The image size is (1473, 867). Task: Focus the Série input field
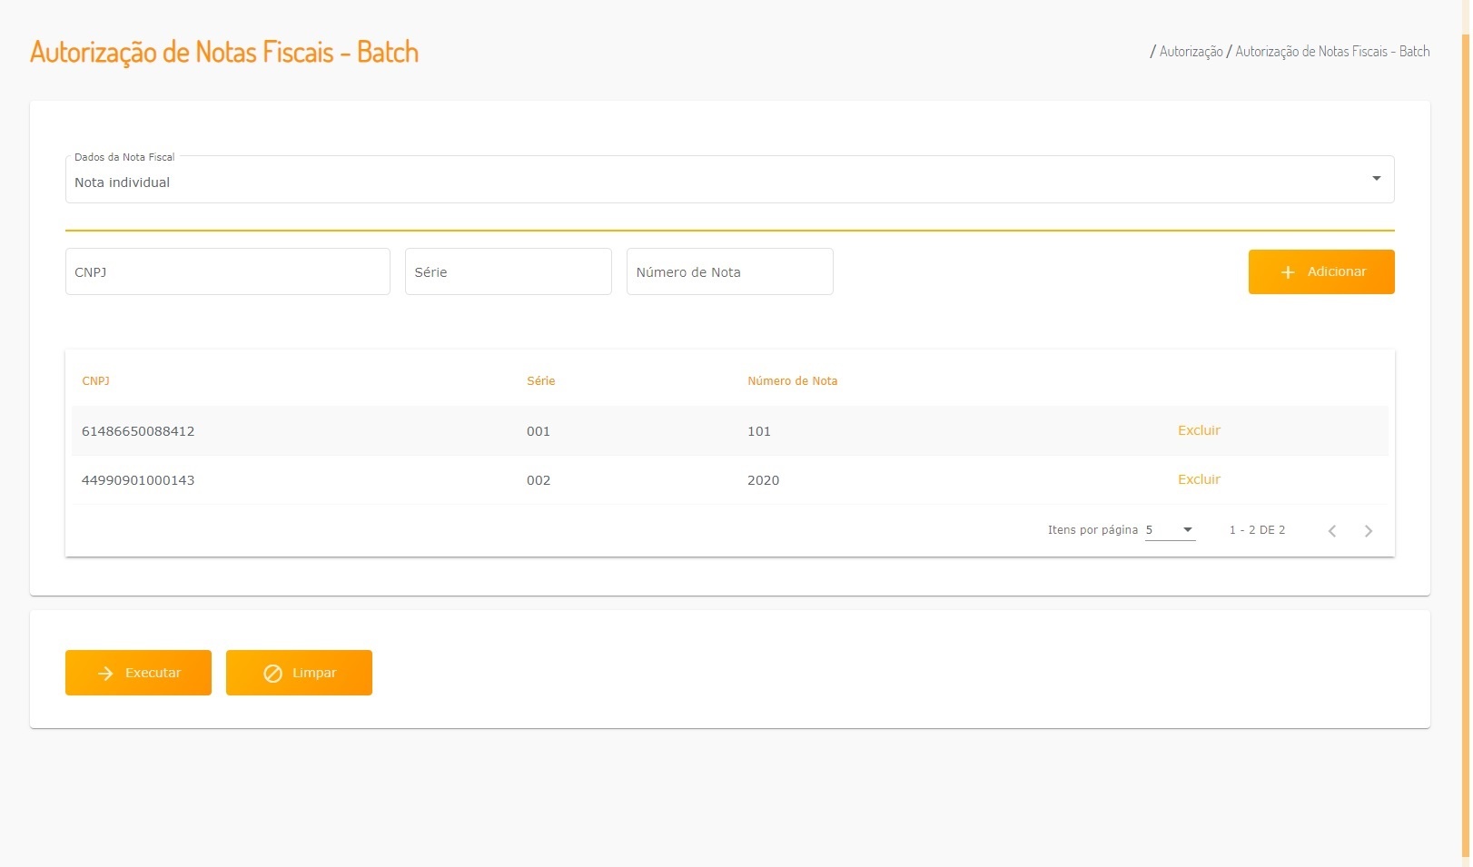tap(508, 271)
